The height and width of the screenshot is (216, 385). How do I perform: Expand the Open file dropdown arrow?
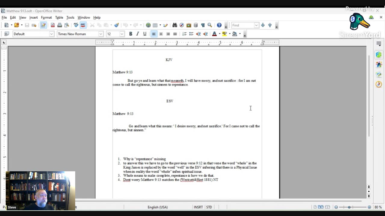coord(21,25)
